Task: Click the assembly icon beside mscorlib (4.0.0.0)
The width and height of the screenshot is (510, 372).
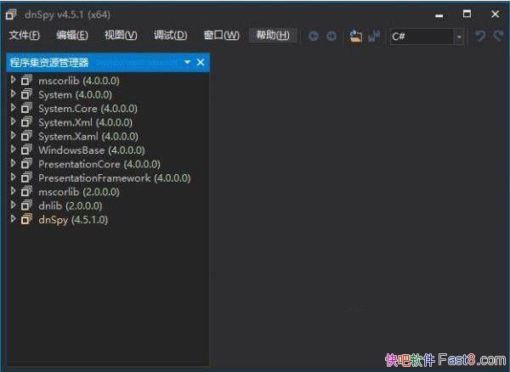Action: pos(26,80)
